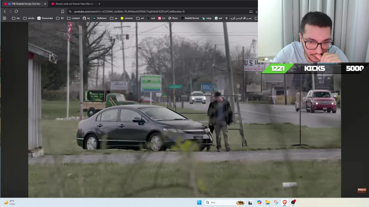Open the pa bookmark folder
369x207 pixels.
[x=114, y=18]
